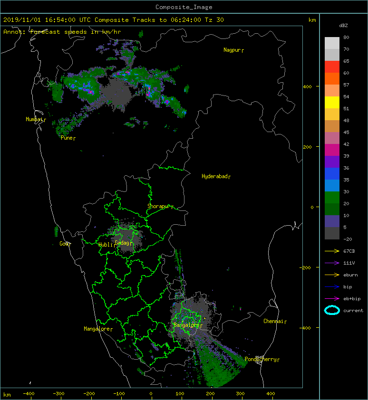Click the 200 km vertical axis label

[x=307, y=147]
